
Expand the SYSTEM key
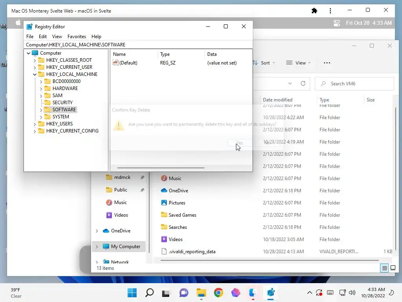coord(41,117)
